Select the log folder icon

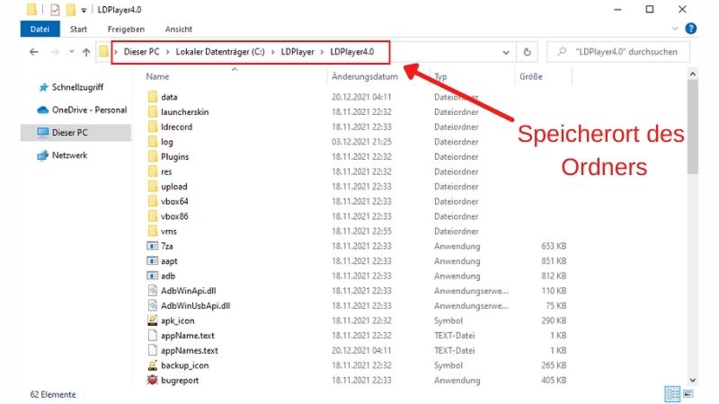153,142
